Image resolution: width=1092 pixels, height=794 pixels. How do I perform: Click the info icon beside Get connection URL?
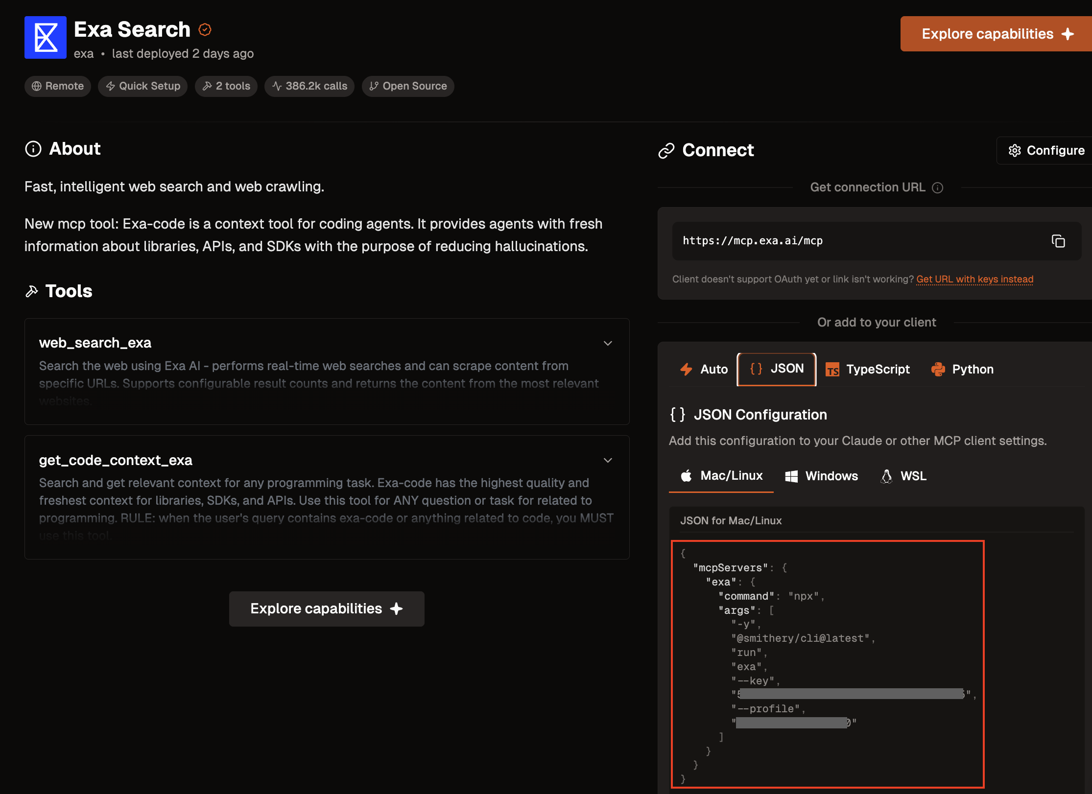(x=937, y=188)
